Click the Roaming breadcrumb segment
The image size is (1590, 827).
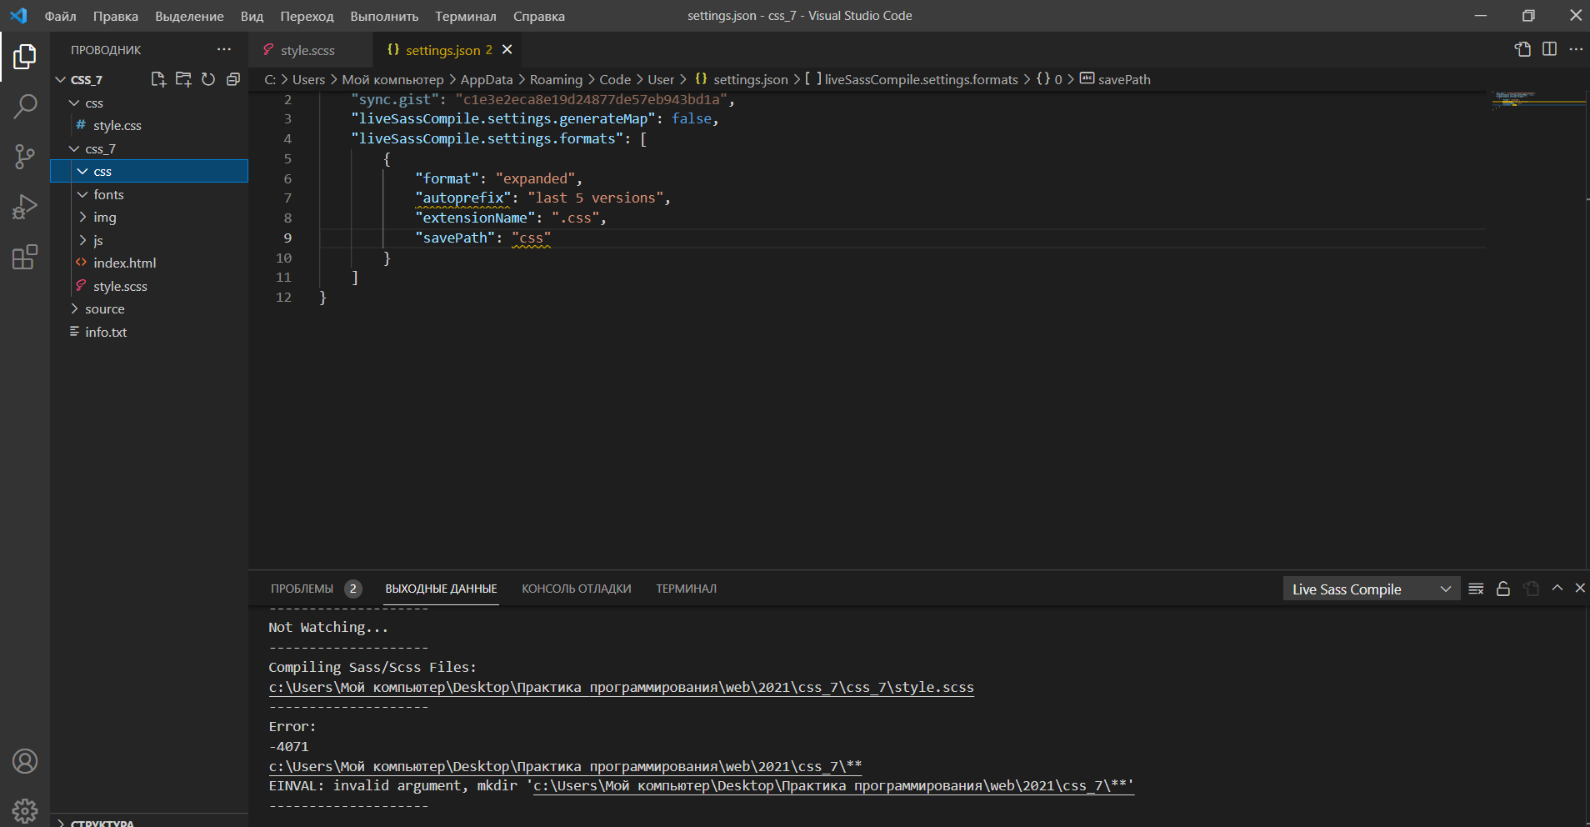point(556,79)
